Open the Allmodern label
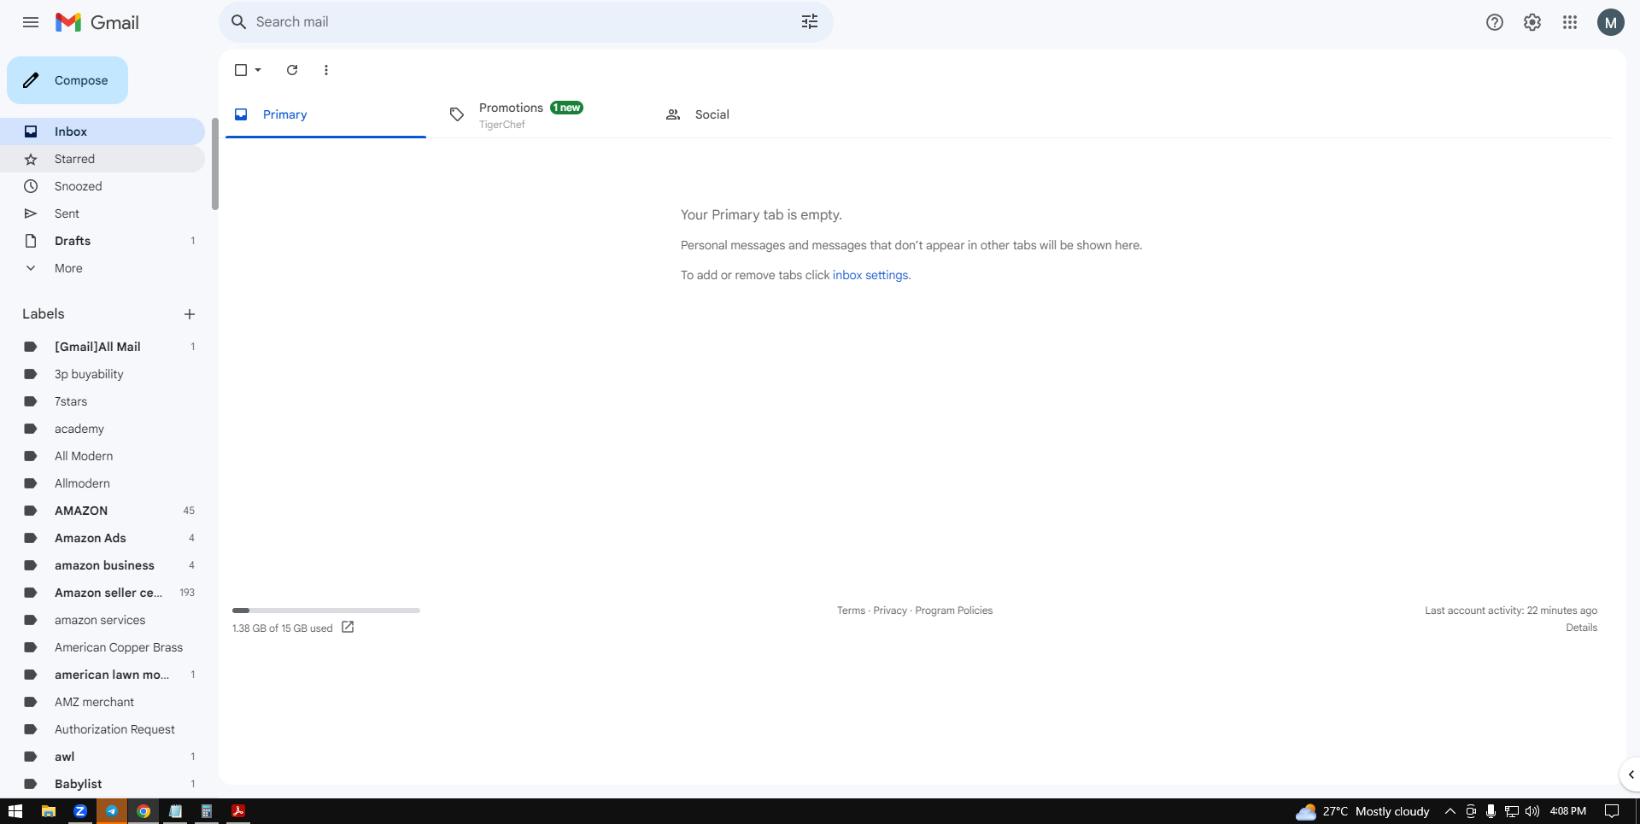This screenshot has height=824, width=1640. point(102,483)
